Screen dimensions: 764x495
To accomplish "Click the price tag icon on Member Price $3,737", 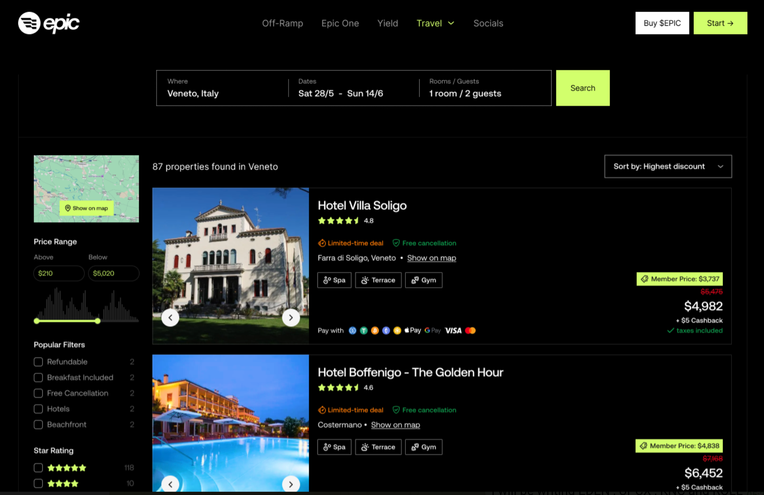I will click(645, 279).
